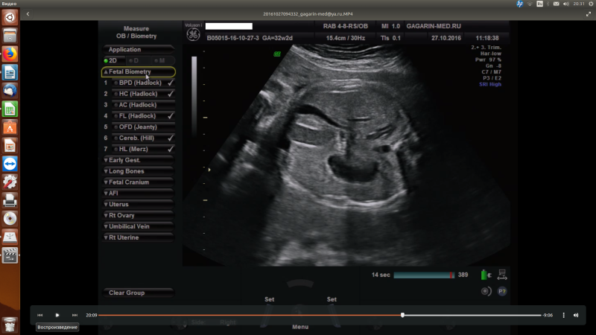
Task: Skip to the previous video
Action: tap(40, 315)
